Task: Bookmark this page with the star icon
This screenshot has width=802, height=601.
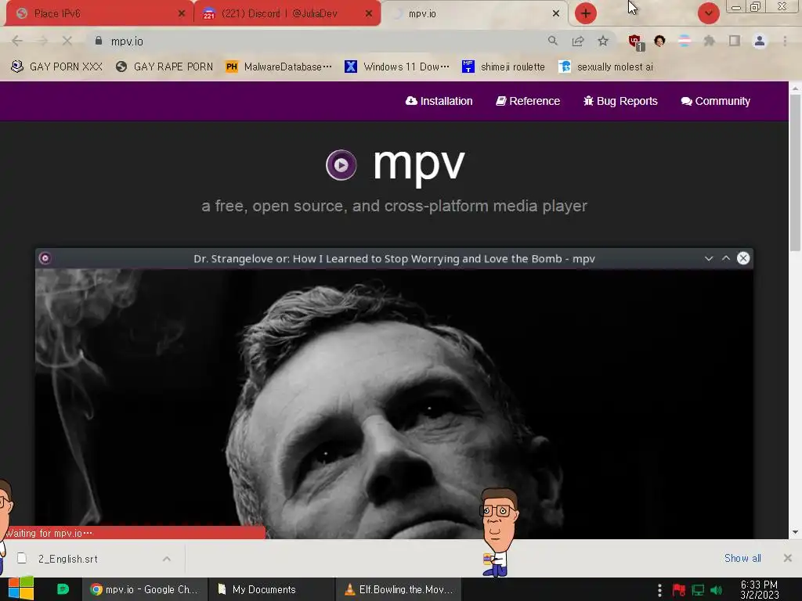Action: [x=603, y=41]
